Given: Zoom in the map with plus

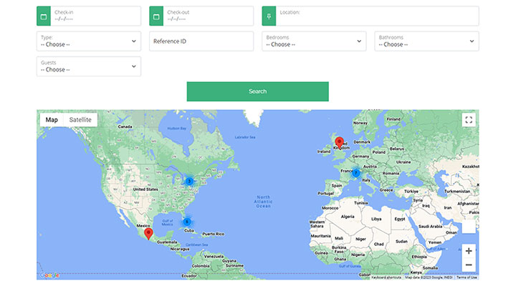Looking at the screenshot, I should click(469, 251).
